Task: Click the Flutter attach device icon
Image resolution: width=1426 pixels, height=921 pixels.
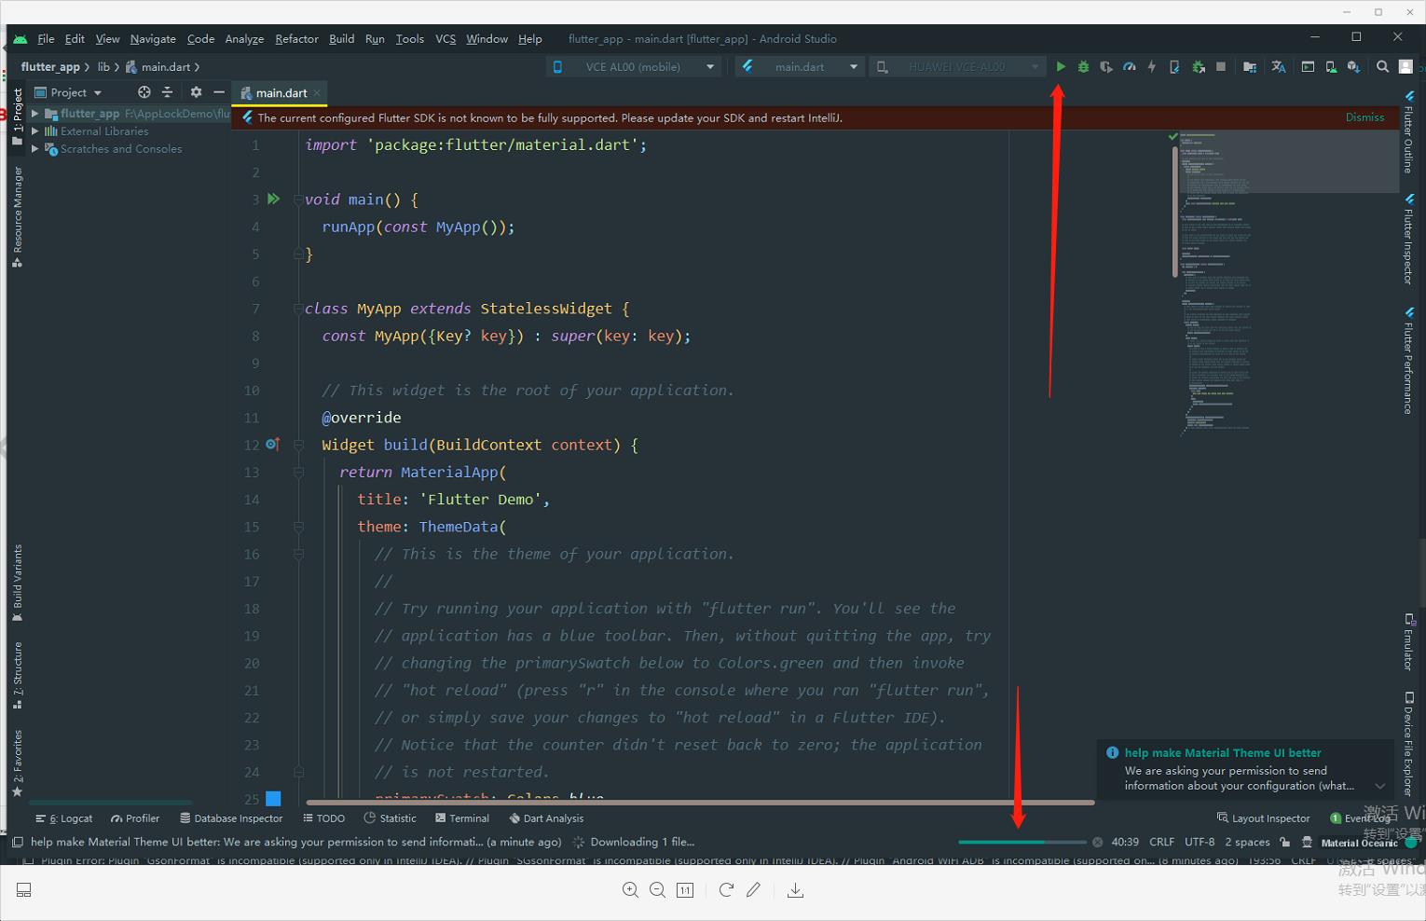Action: (1174, 67)
